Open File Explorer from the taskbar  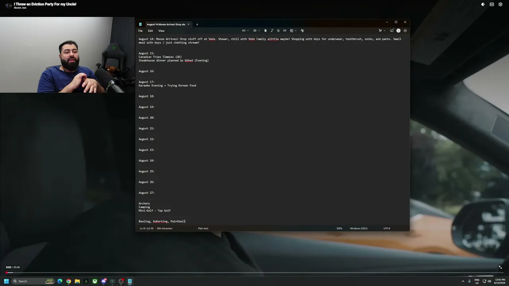pyautogui.click(x=77, y=281)
